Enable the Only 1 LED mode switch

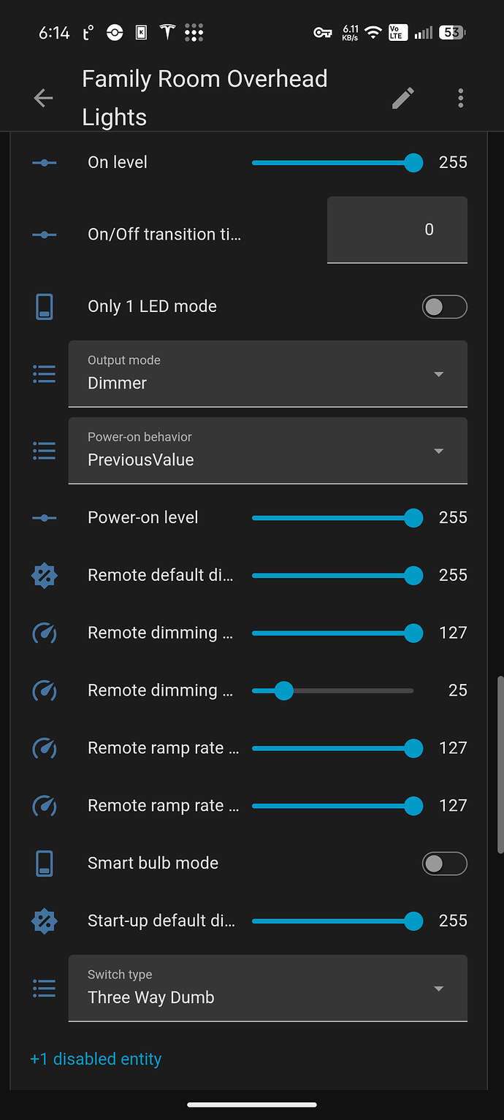(x=444, y=307)
